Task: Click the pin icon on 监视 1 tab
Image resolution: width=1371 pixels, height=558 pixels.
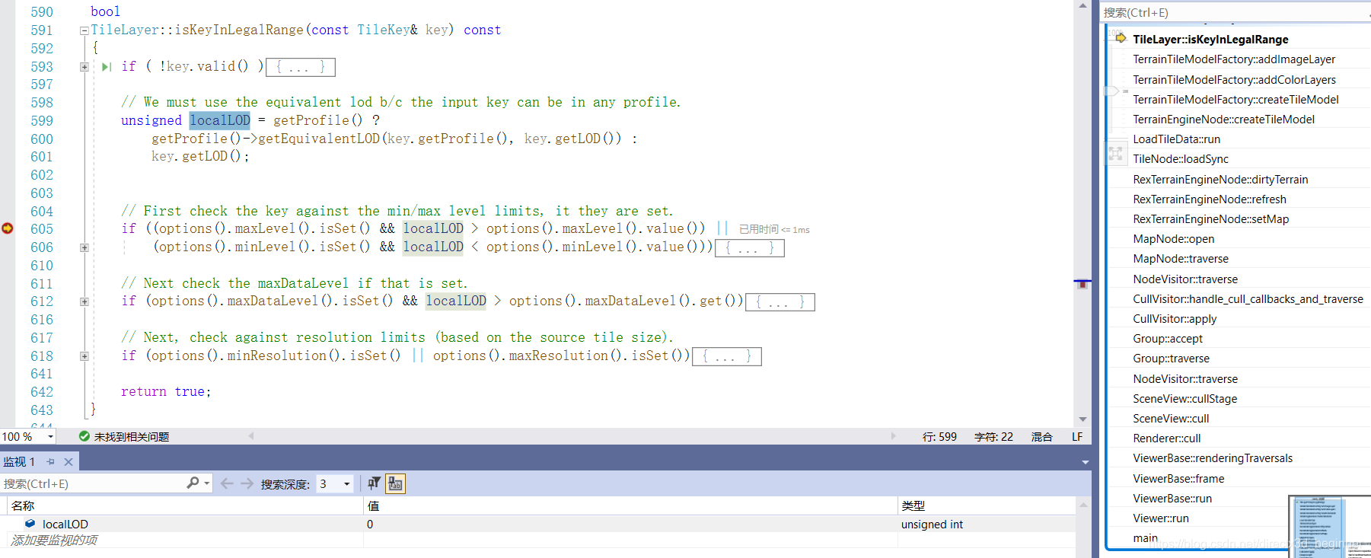Action: click(50, 462)
